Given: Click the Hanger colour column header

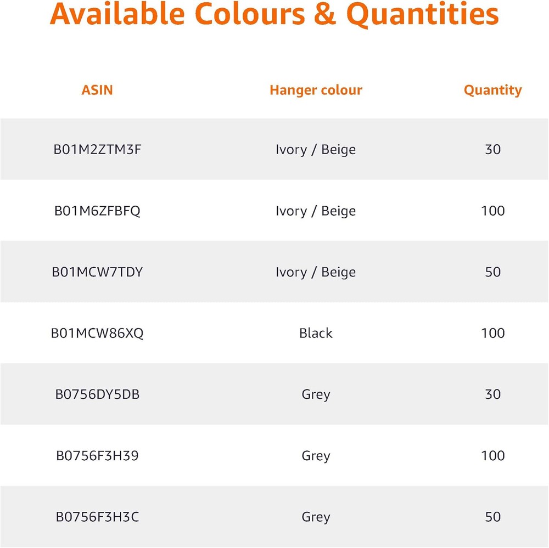Looking at the screenshot, I should tap(316, 90).
